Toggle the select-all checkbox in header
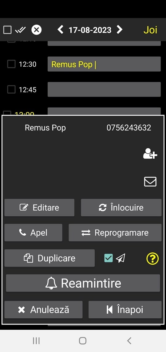The image size is (166, 352). [7, 30]
